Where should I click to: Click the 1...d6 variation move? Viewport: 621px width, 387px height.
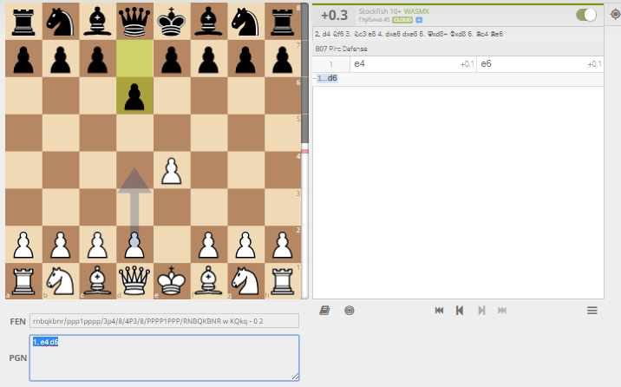(x=327, y=78)
